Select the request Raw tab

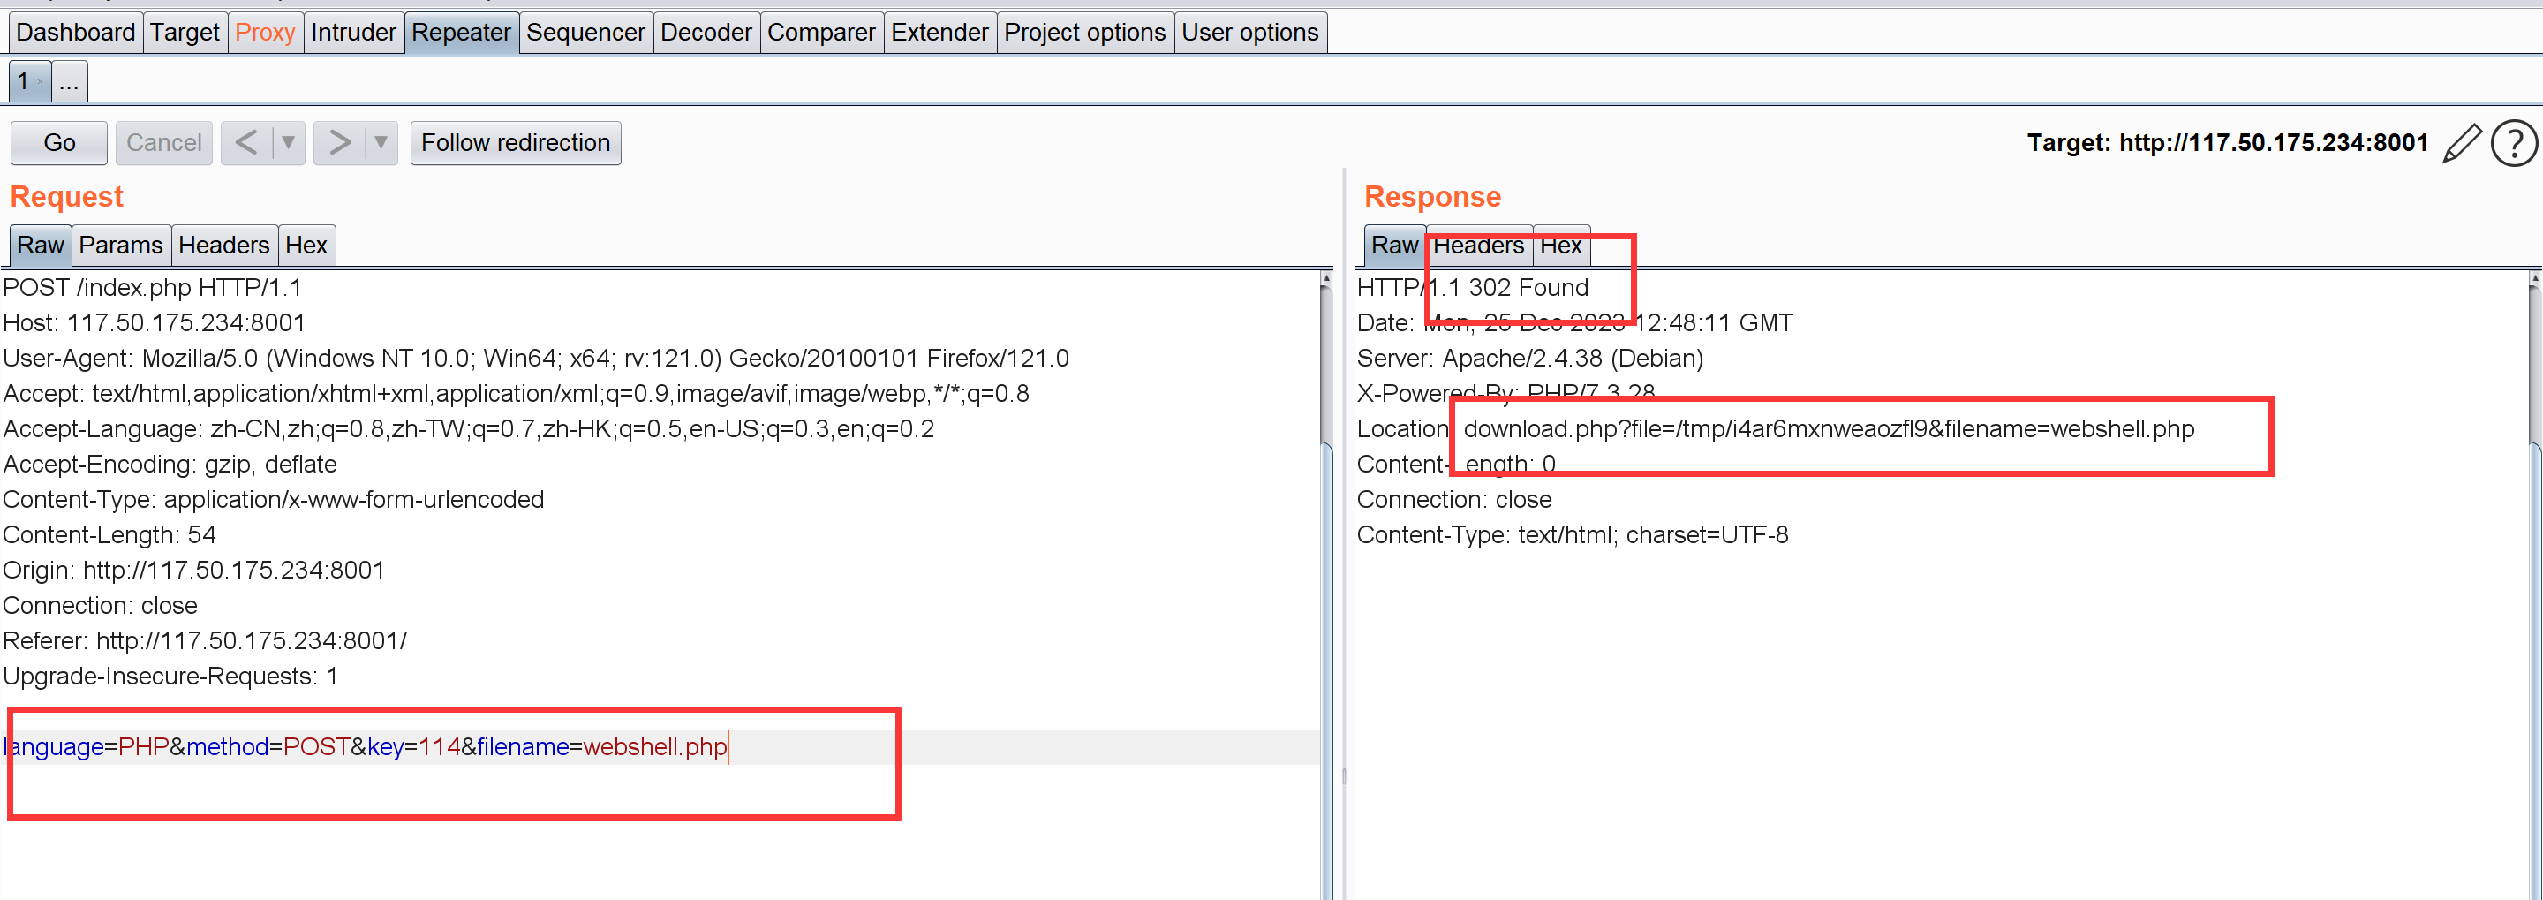(41, 245)
